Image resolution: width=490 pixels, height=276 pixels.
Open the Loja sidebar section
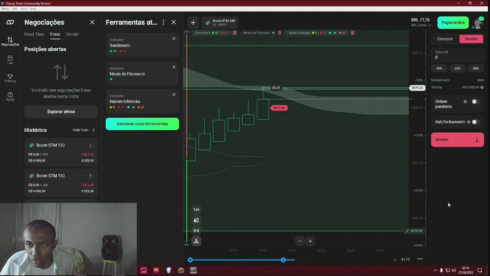[x=10, y=60]
